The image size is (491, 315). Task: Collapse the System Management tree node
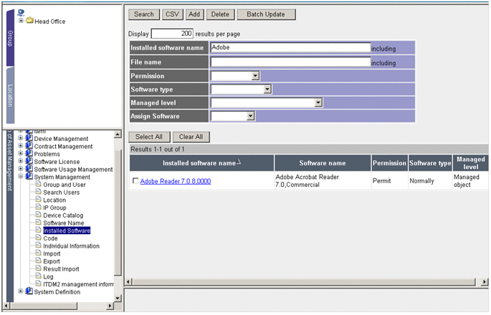(22, 177)
